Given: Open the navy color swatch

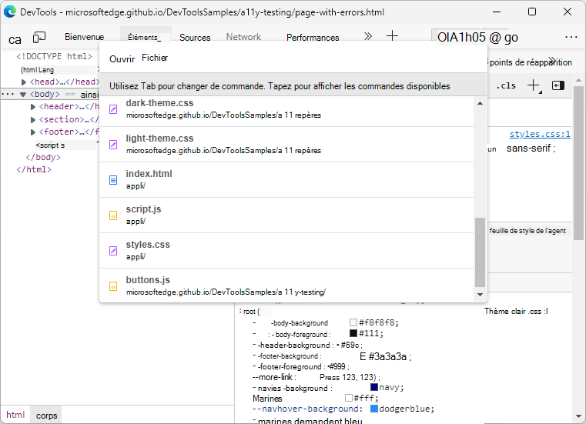Looking at the screenshot, I should [x=374, y=387].
